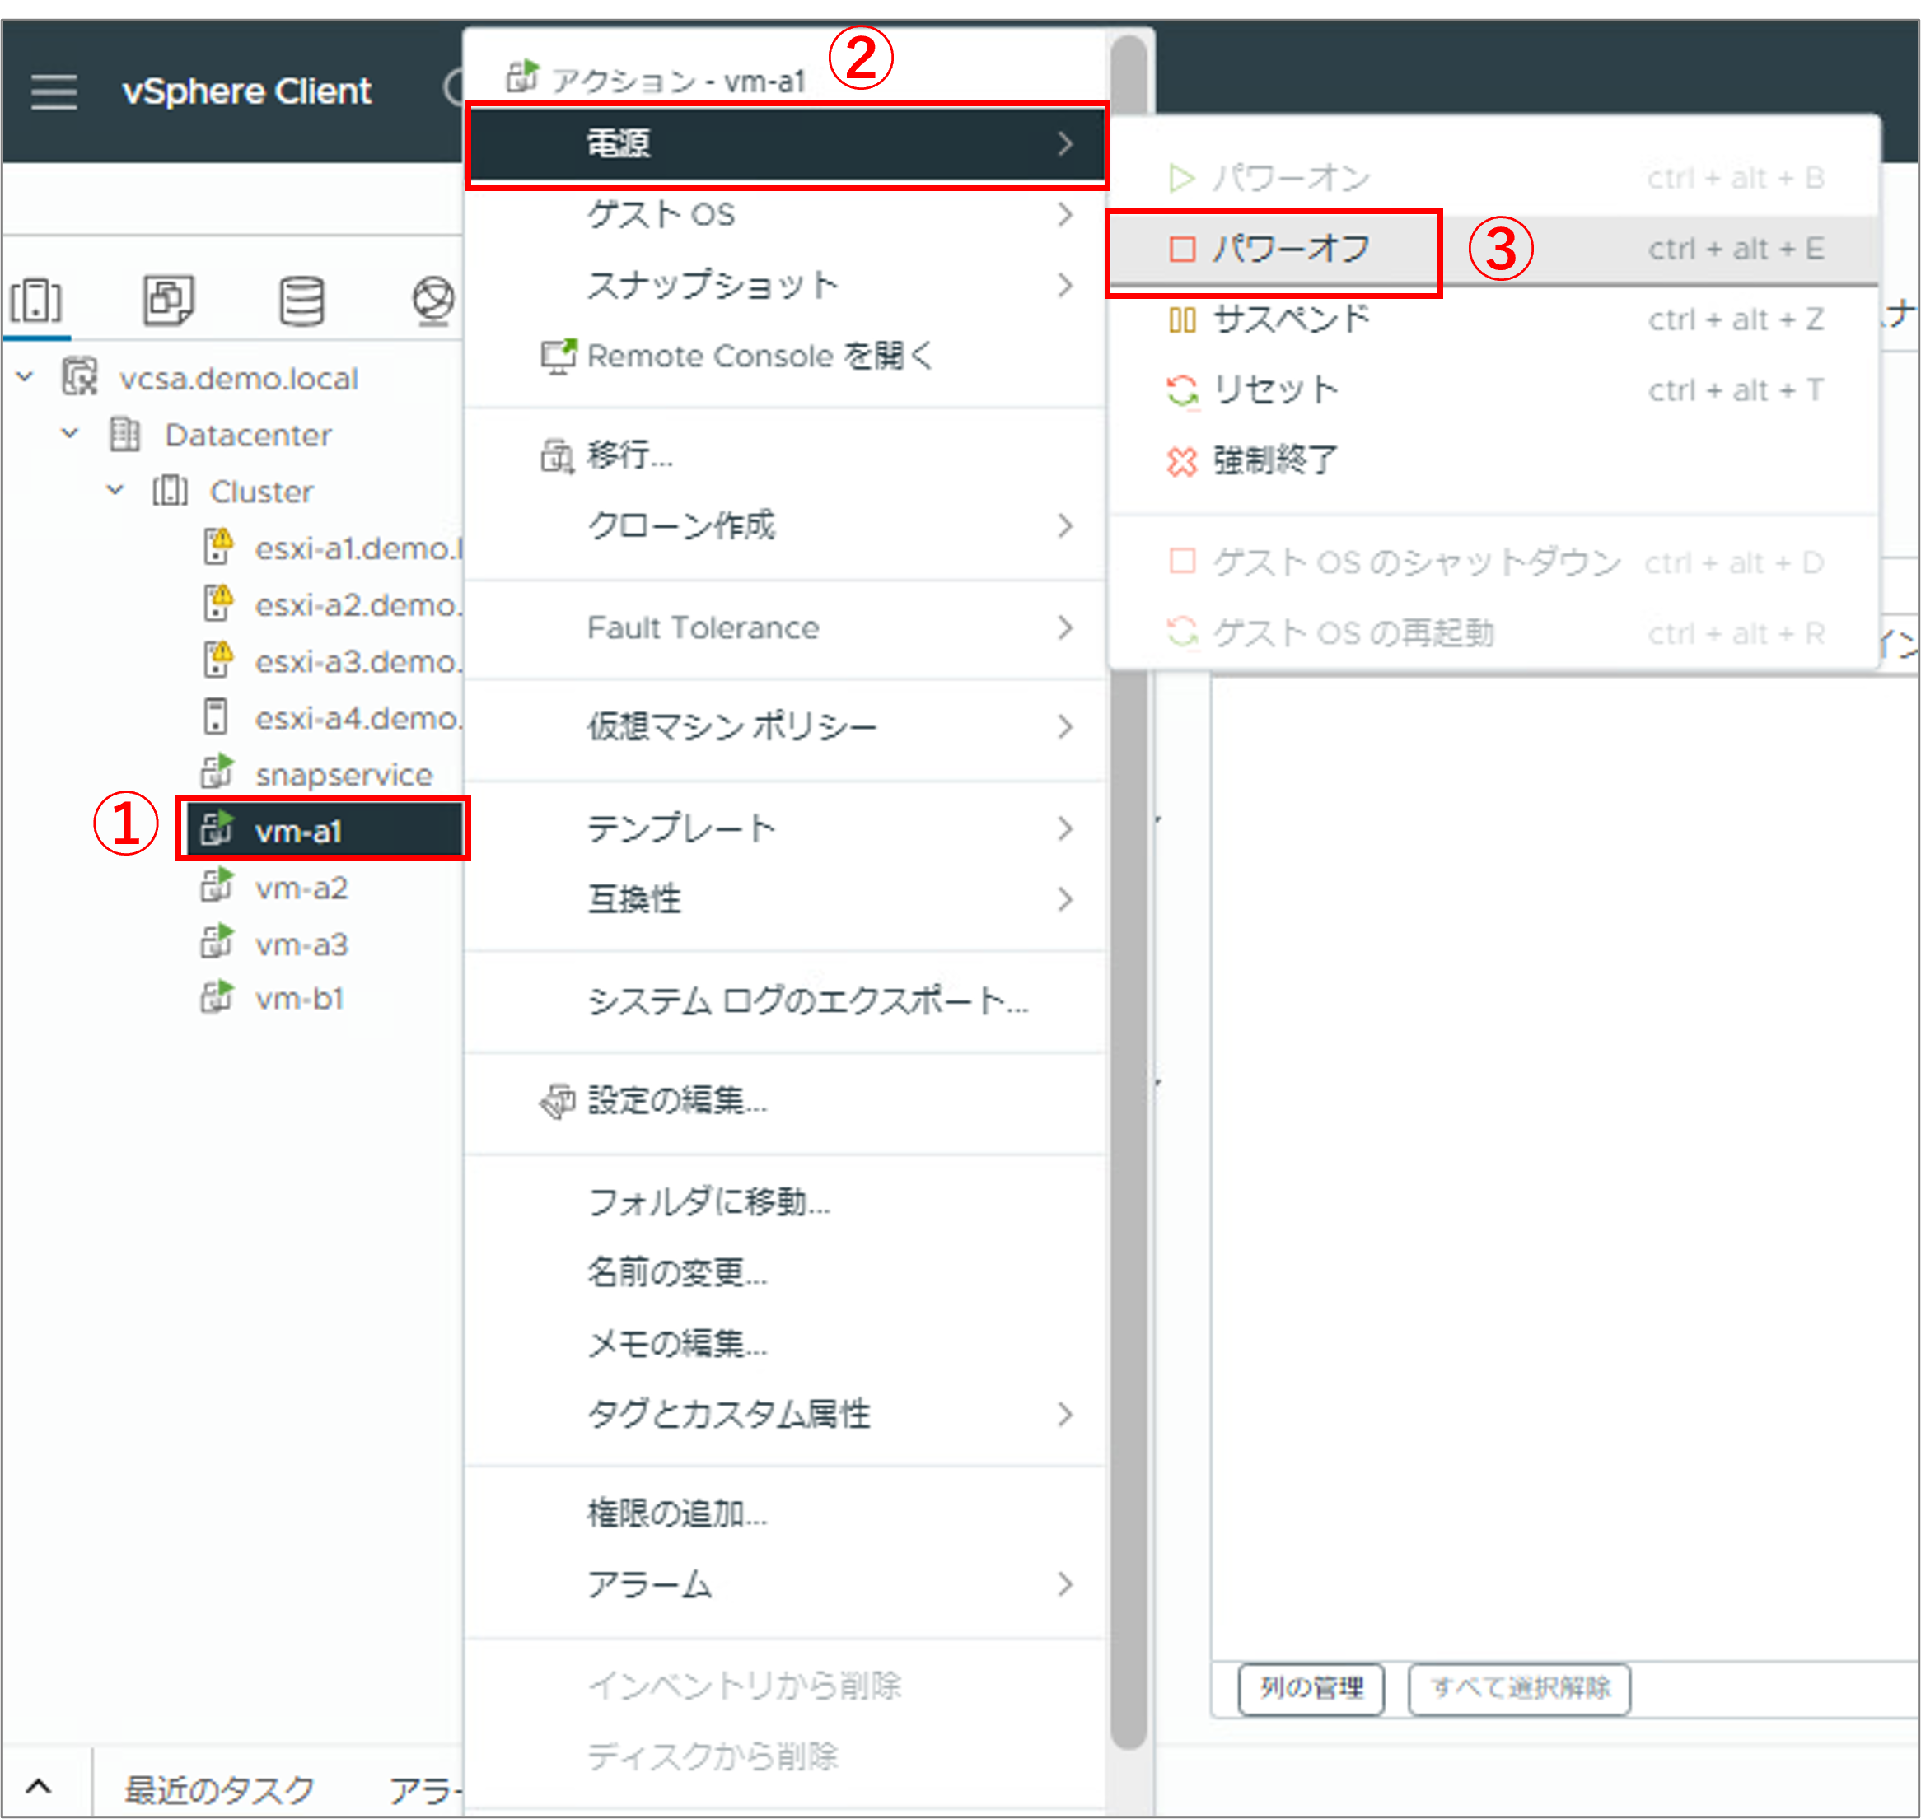Viewport: 1921px width, 1819px height.
Task: Open アラーム submenu
Action: coord(785,1585)
